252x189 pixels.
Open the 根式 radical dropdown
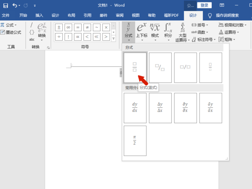coord(155,32)
